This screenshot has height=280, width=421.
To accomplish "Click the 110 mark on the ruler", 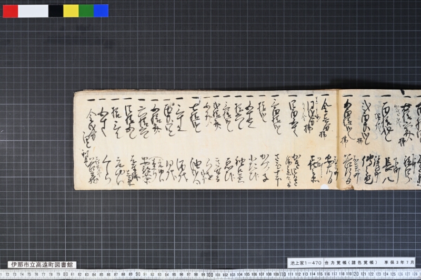I will (x=282, y=275).
